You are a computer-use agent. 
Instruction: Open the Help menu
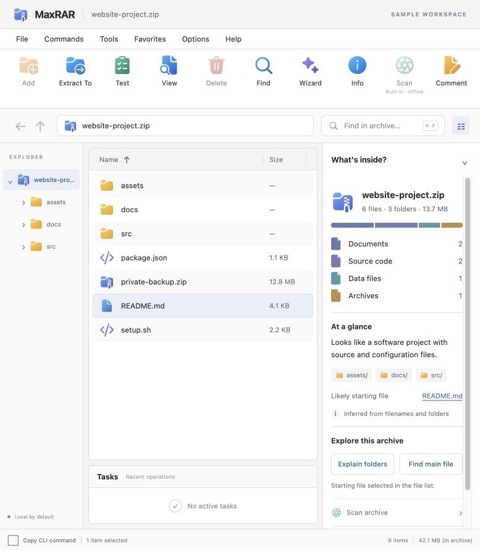click(234, 39)
